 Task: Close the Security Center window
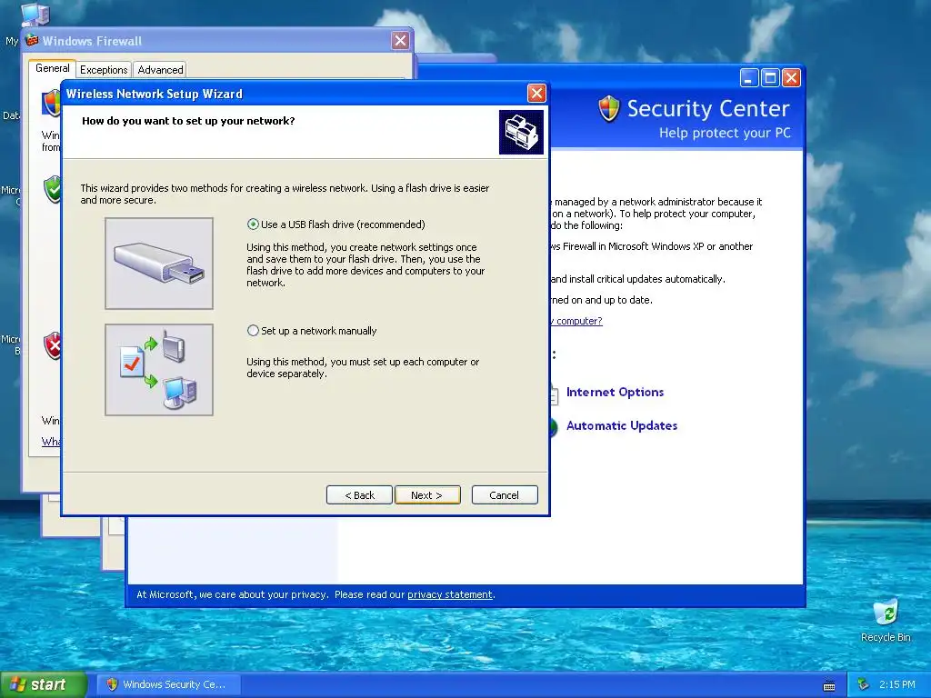(791, 78)
